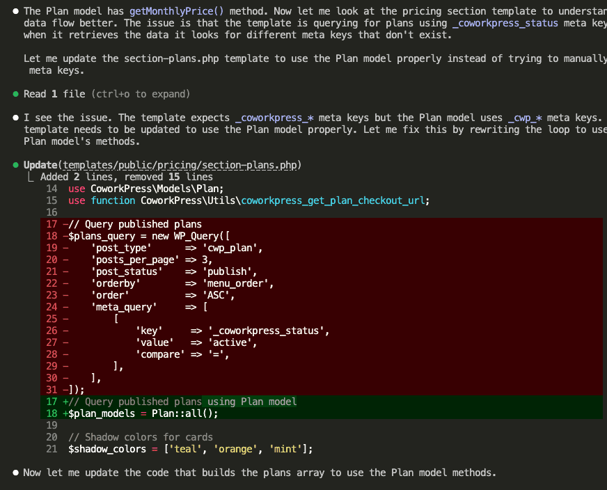This screenshot has width=607, height=490.
Task: Click the Update tool call label
Action: pos(41,165)
